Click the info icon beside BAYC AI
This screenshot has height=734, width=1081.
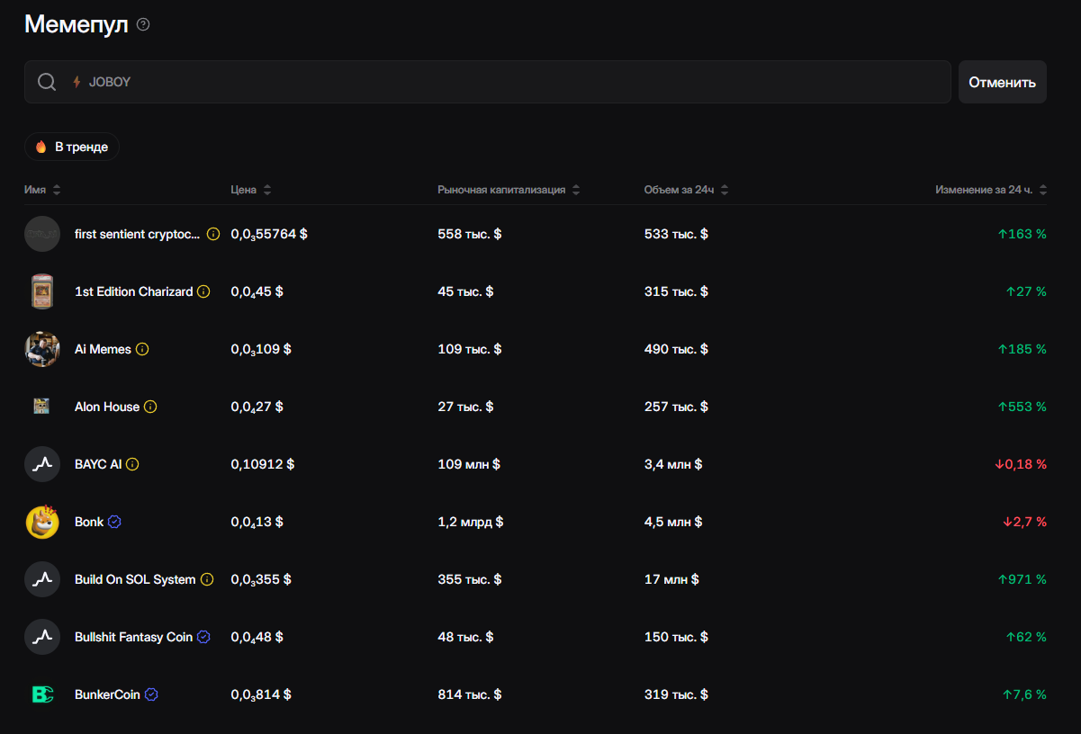(x=132, y=464)
